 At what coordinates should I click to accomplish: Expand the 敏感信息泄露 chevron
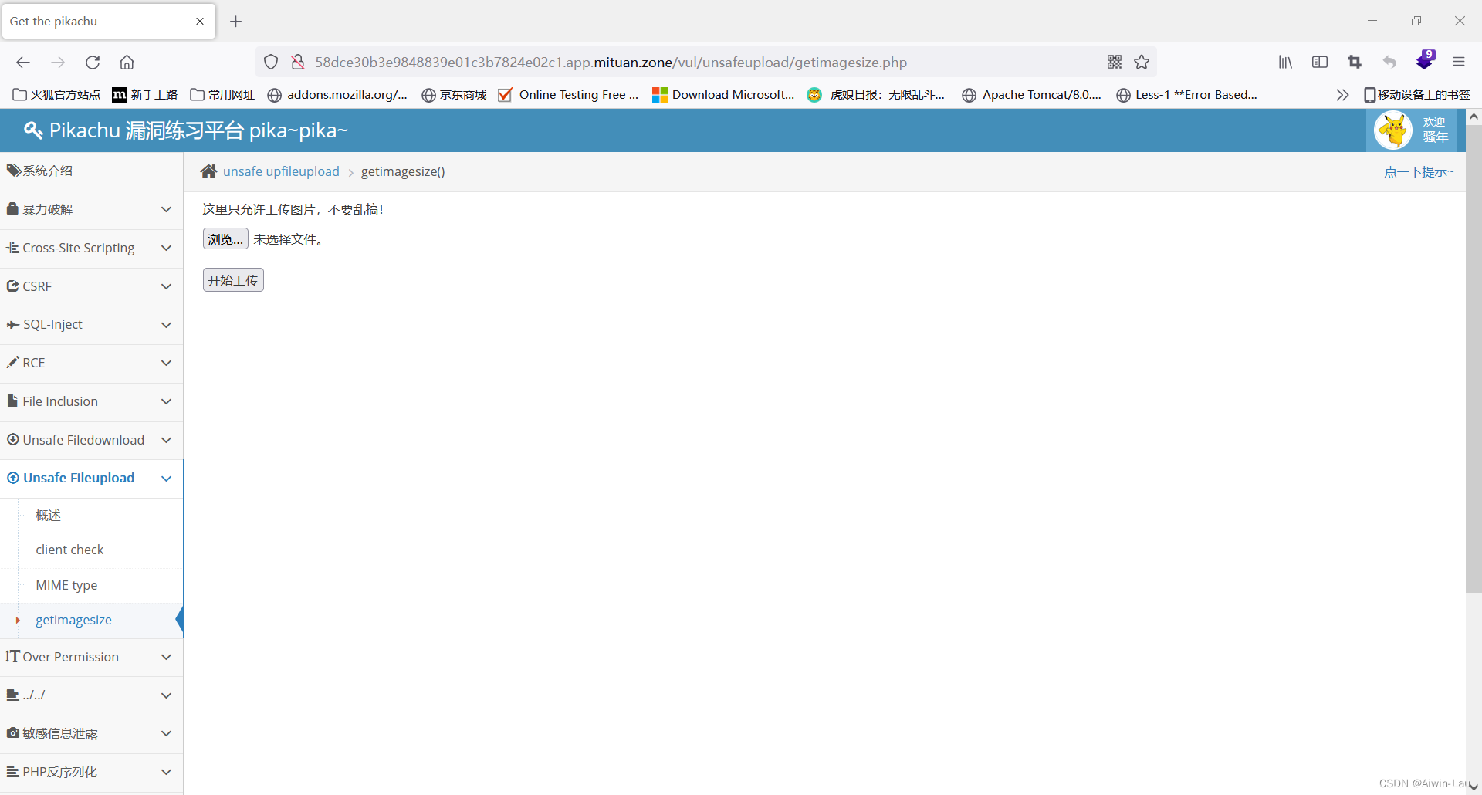tap(166, 733)
